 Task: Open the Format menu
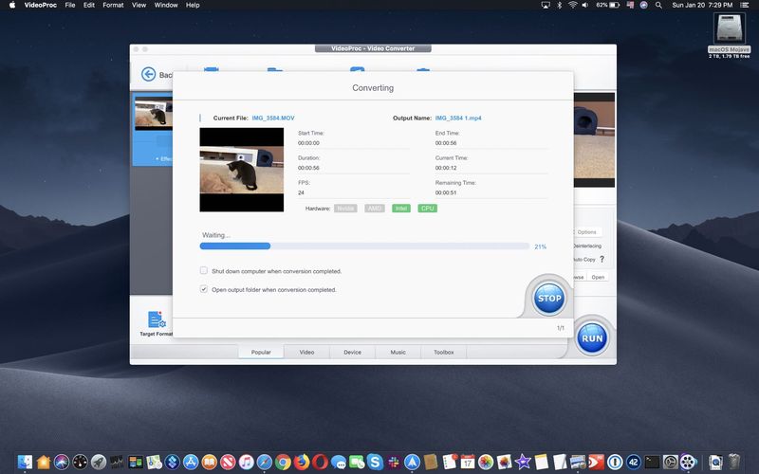tap(113, 5)
